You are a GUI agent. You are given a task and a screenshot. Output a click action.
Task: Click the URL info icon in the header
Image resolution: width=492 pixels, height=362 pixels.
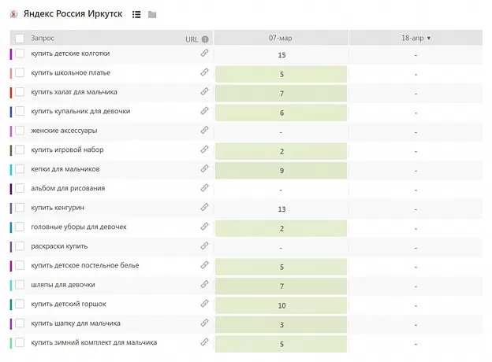tap(205, 39)
